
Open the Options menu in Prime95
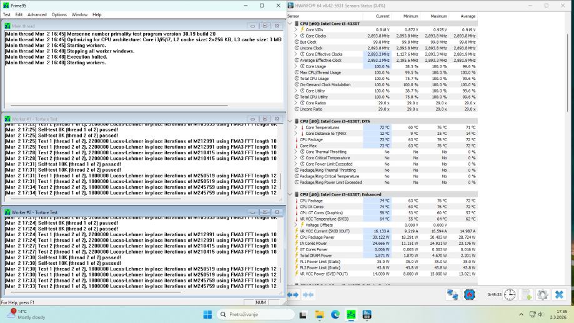point(59,14)
